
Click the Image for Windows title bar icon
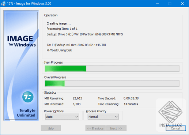tap(3, 4)
